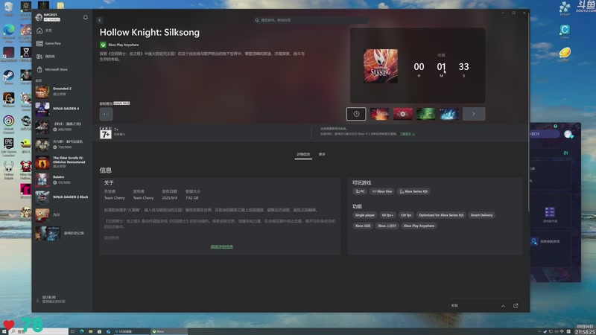
Task: Click the profile avatar in background window
Action: tap(568, 134)
